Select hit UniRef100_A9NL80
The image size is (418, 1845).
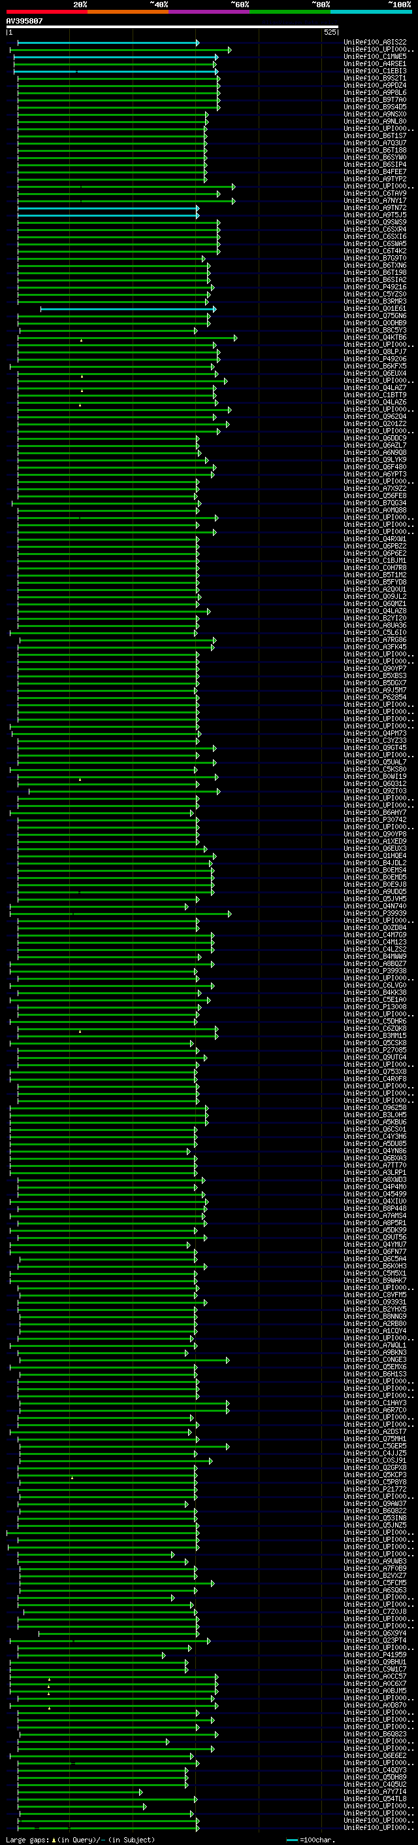tap(375, 121)
